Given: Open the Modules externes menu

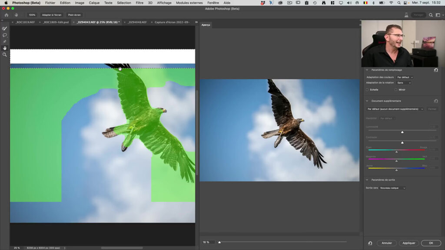Looking at the screenshot, I should point(189,3).
